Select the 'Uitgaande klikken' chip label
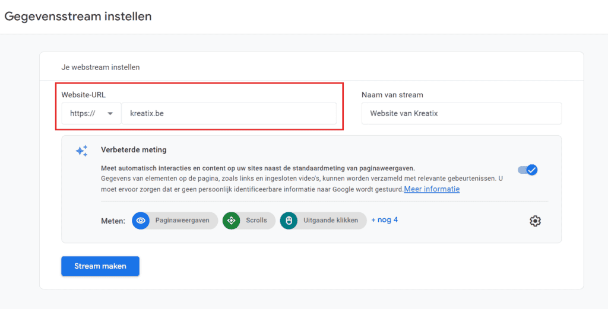 pos(331,221)
